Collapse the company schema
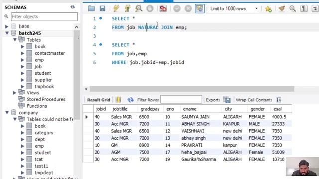319x179 pixels. (x=7, y=113)
